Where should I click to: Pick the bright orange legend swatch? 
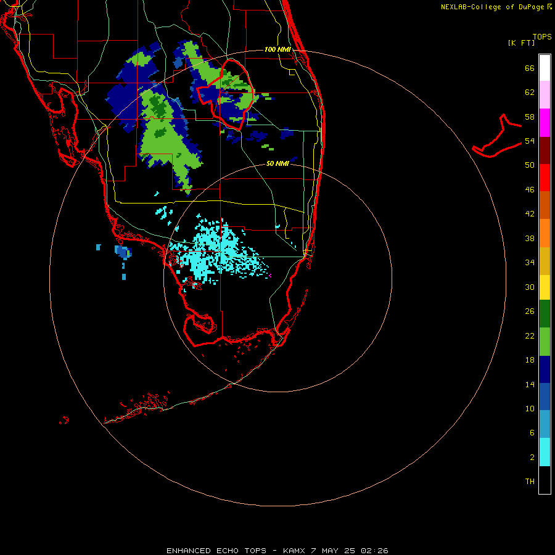545,233
